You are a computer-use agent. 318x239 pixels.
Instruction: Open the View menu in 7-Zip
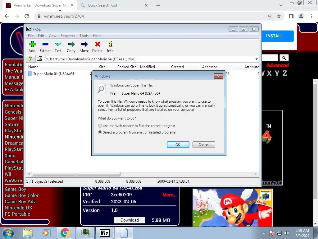52,36
